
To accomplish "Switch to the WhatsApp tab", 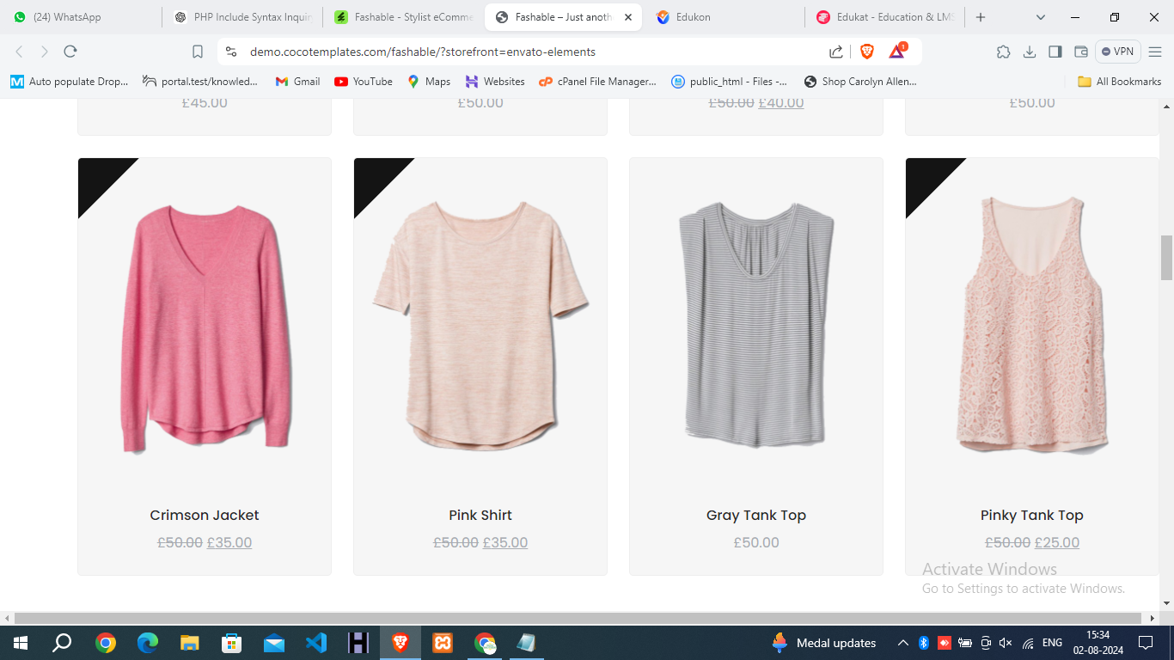I will (67, 17).
